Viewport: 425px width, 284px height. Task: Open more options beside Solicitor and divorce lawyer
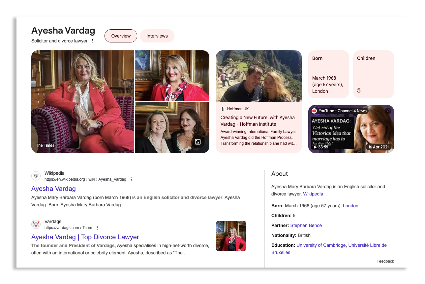93,41
